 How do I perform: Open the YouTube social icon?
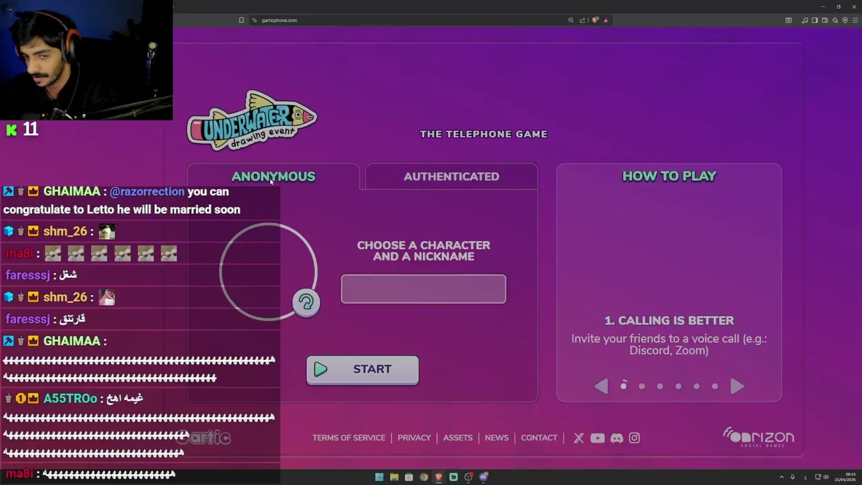coord(597,438)
